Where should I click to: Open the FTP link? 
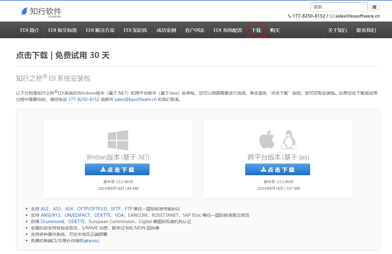128,209
